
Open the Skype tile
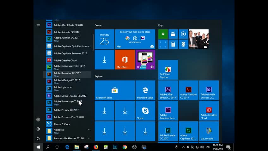tap(145, 111)
